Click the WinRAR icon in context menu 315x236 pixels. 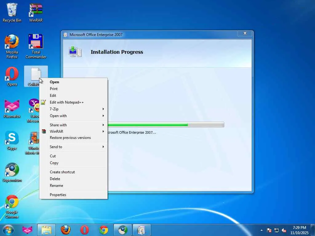point(44,132)
